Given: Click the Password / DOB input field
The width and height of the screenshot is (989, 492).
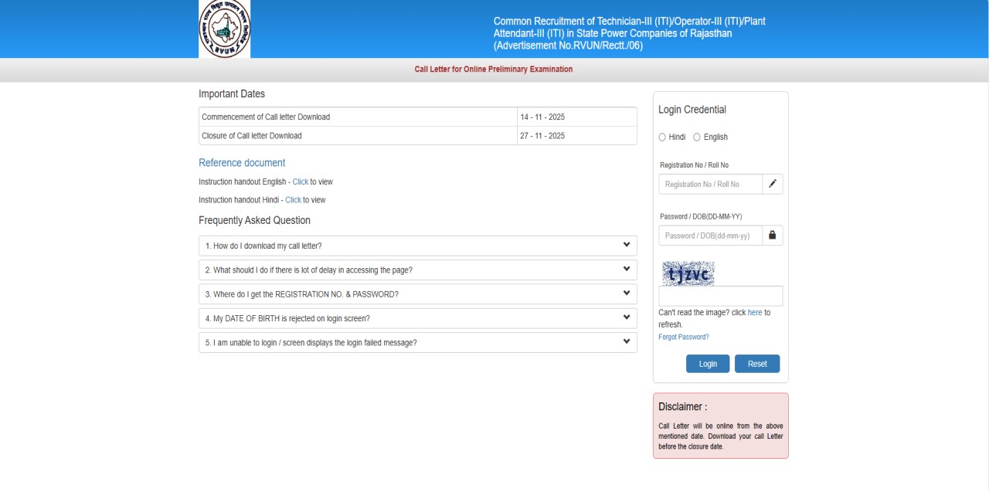Looking at the screenshot, I should click(709, 235).
